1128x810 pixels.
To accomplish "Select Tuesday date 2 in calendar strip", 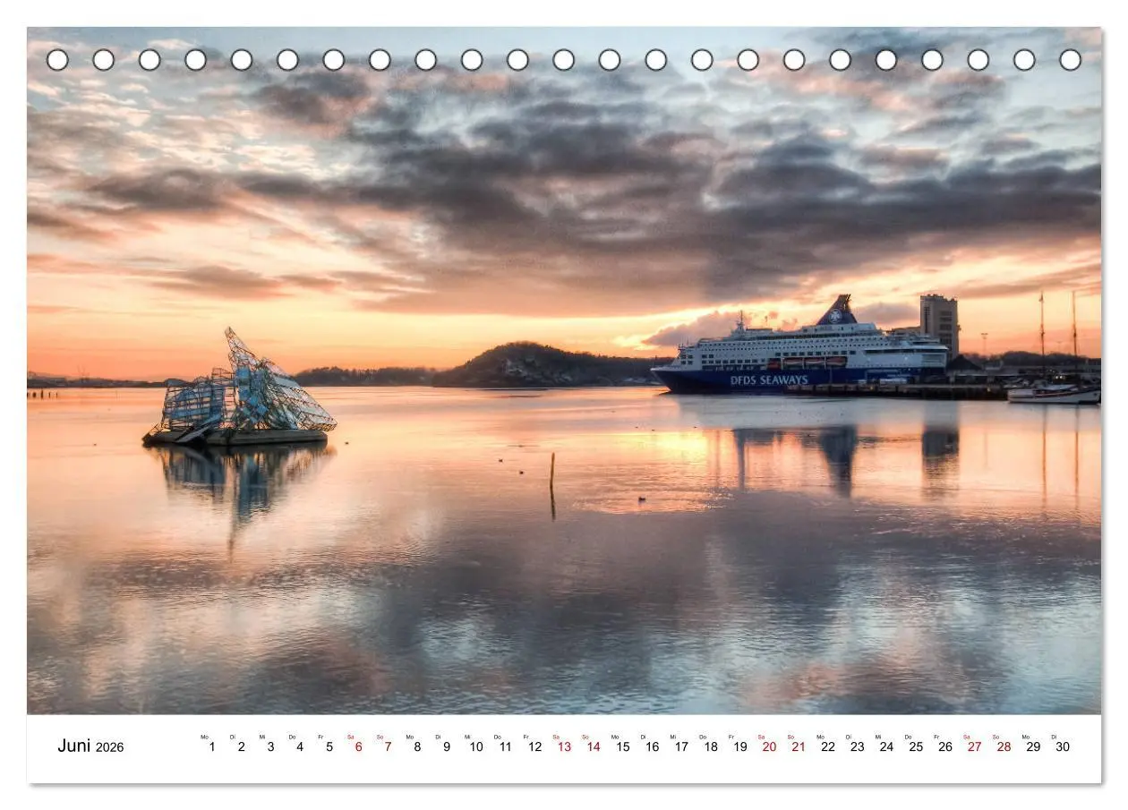I will (241, 746).
